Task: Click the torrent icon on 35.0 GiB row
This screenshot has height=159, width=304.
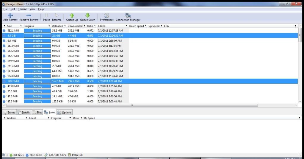Action: tap(4, 91)
